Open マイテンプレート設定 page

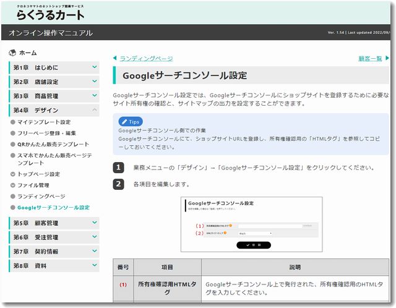(44, 122)
